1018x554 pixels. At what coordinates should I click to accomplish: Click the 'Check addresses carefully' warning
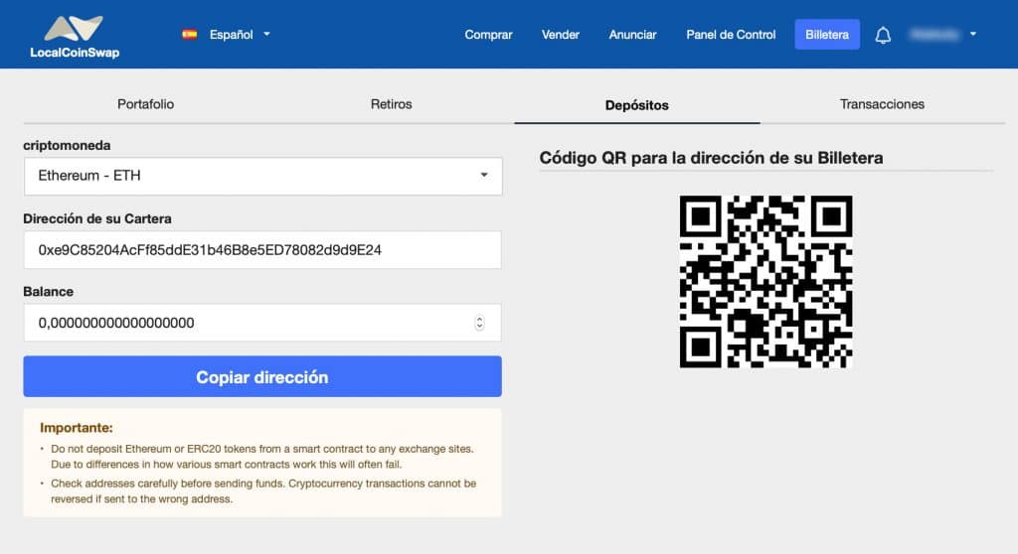click(x=263, y=491)
